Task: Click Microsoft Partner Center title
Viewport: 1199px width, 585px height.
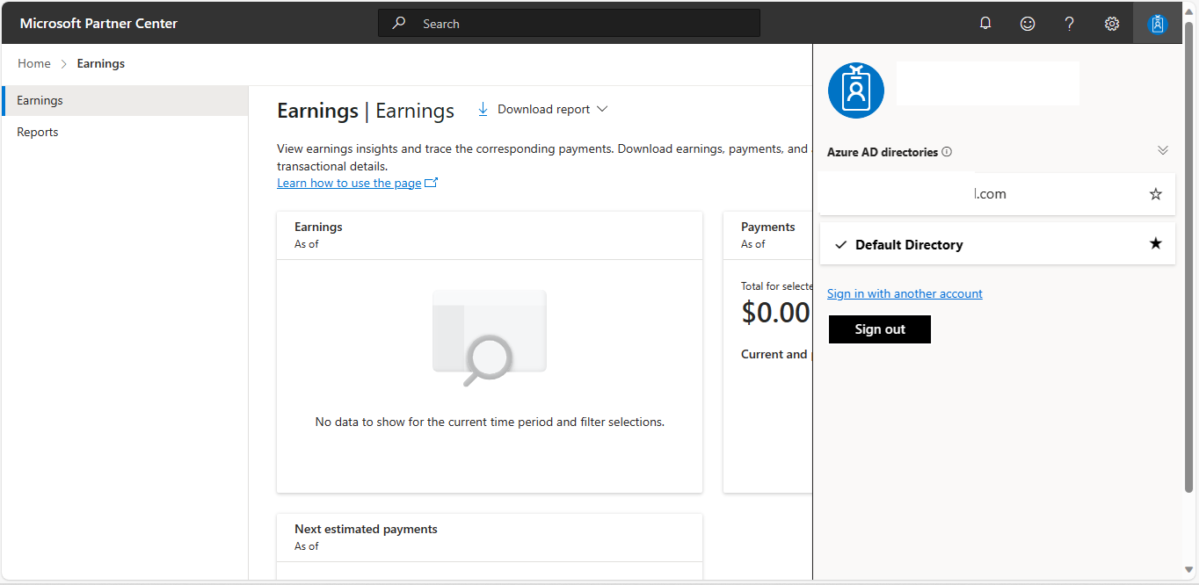Action: pos(98,24)
